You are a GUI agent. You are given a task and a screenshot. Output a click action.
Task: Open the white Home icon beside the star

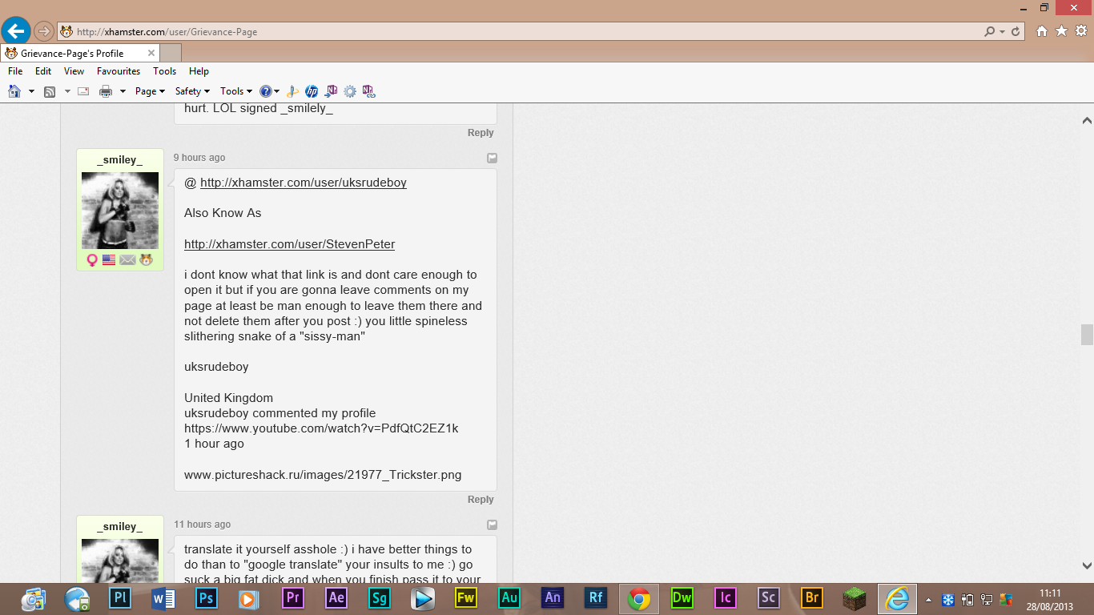(1042, 31)
